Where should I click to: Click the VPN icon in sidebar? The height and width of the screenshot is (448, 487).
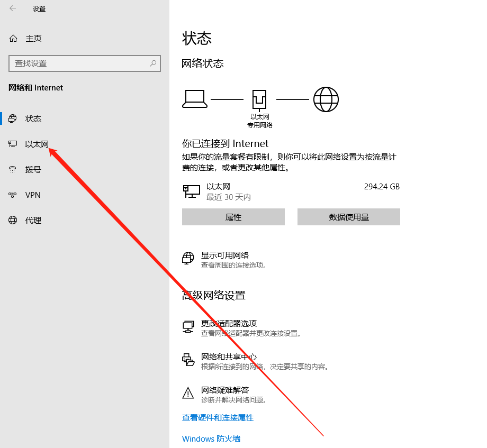click(x=13, y=195)
